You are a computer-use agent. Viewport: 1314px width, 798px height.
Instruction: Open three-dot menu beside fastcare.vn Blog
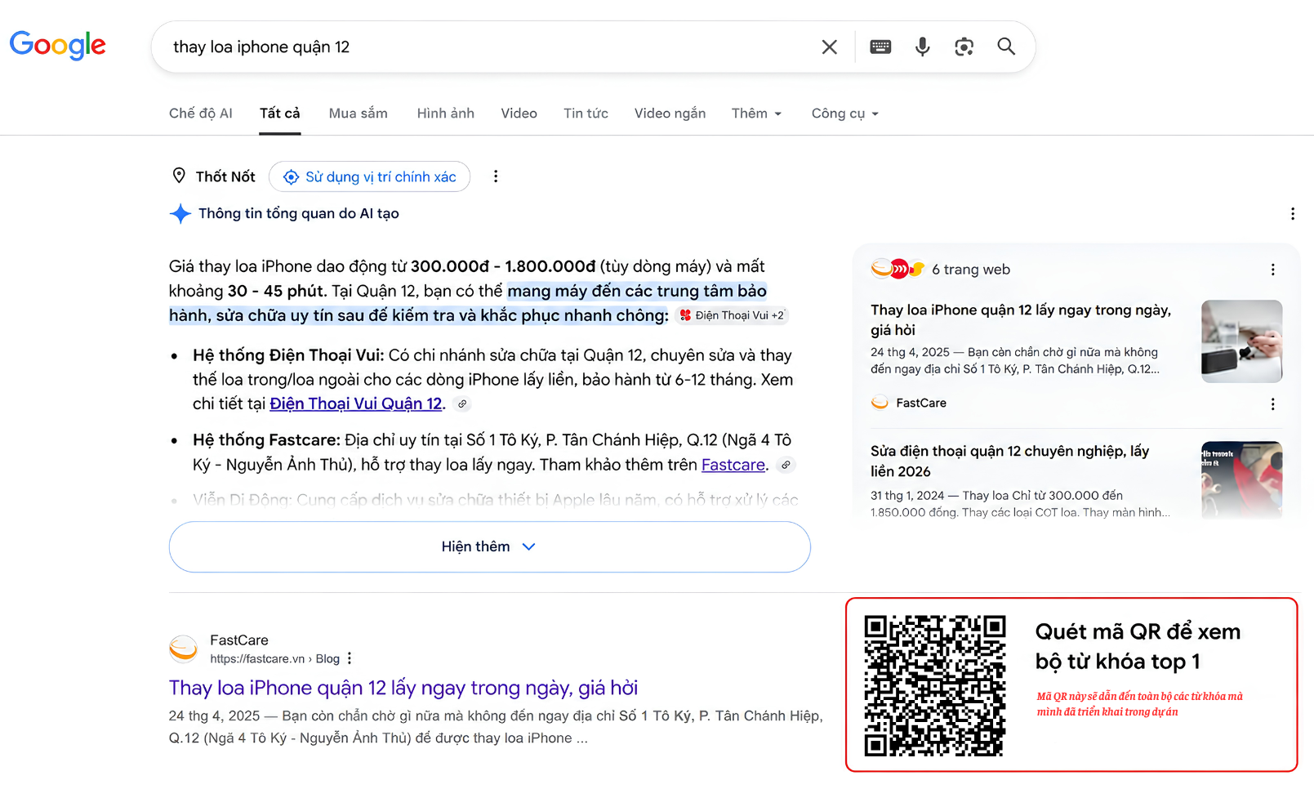click(350, 658)
